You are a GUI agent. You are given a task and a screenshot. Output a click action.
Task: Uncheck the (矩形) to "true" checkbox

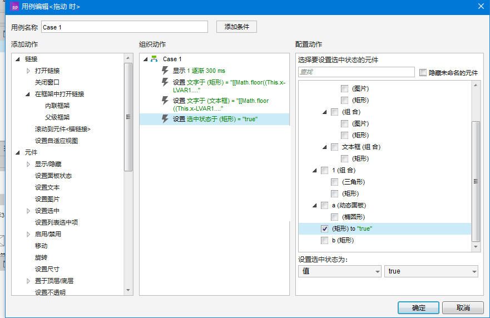(324, 228)
